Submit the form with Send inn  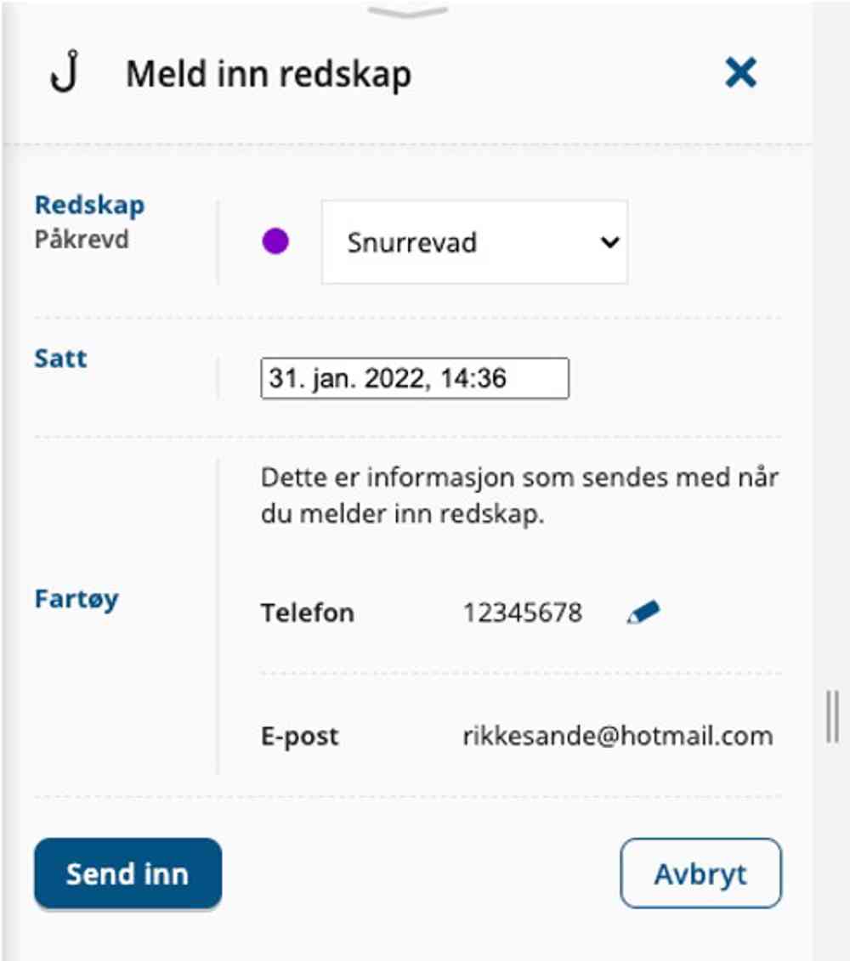[127, 873]
